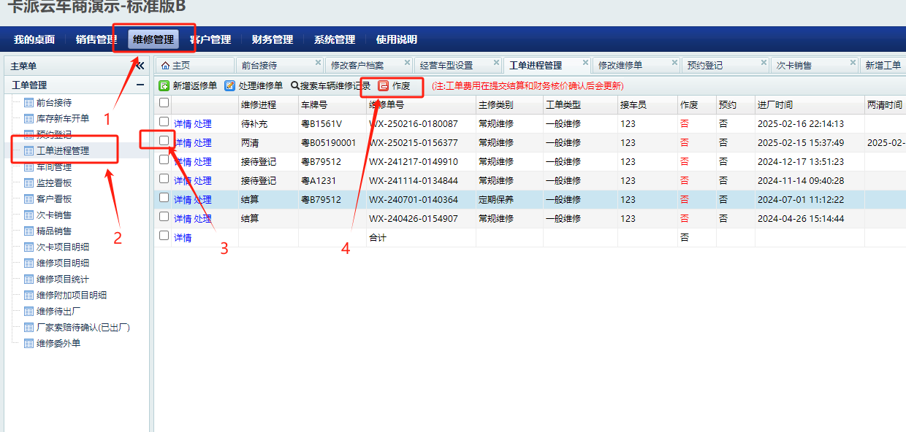
Task: Click the green 新增返修单 add icon
Action: 164,85
